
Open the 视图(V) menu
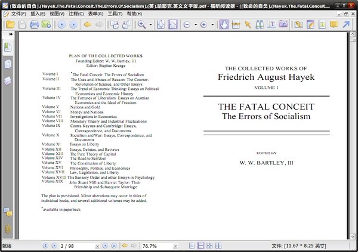(x=57, y=14)
